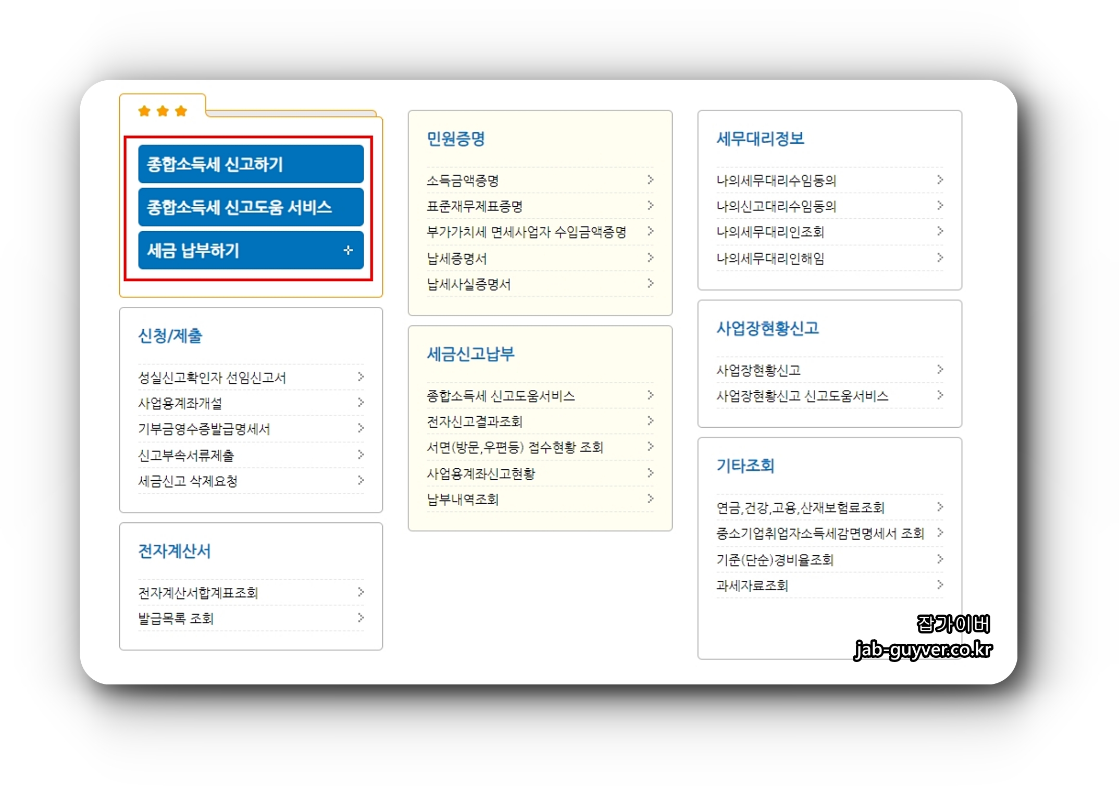The width and height of the screenshot is (1119, 786).
Task: Select 세금신고 삭제요청 menu item
Action: (188, 481)
